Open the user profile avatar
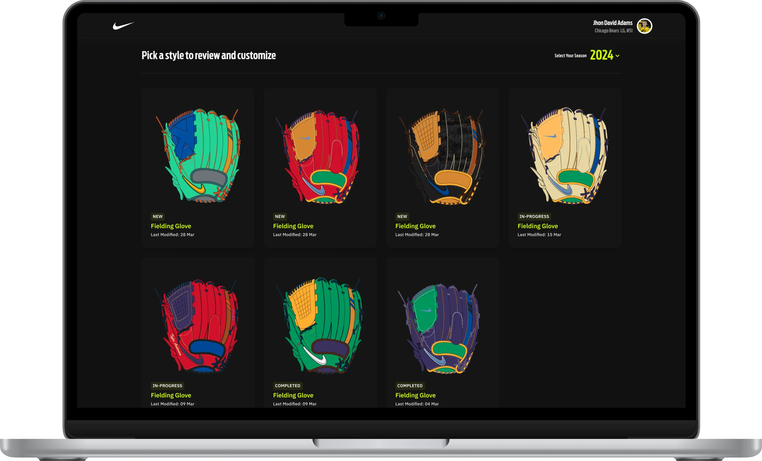 coord(644,26)
